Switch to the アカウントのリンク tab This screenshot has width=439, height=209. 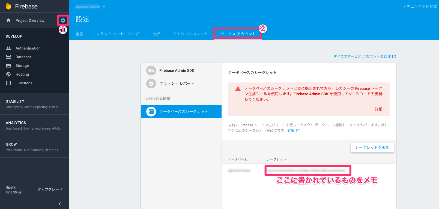point(190,34)
